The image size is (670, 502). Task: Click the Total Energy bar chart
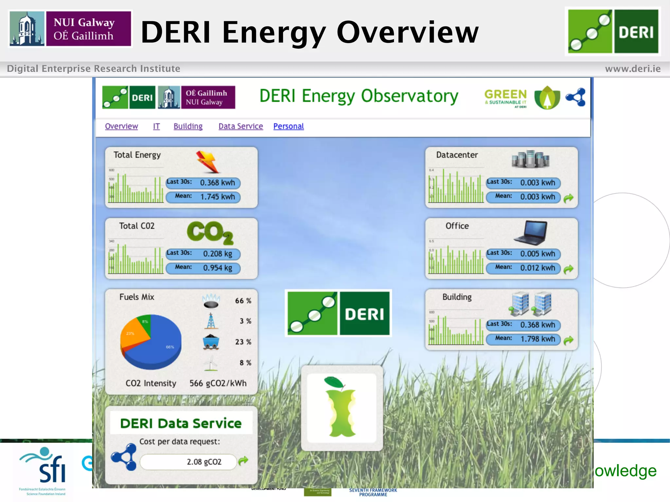pos(136,186)
